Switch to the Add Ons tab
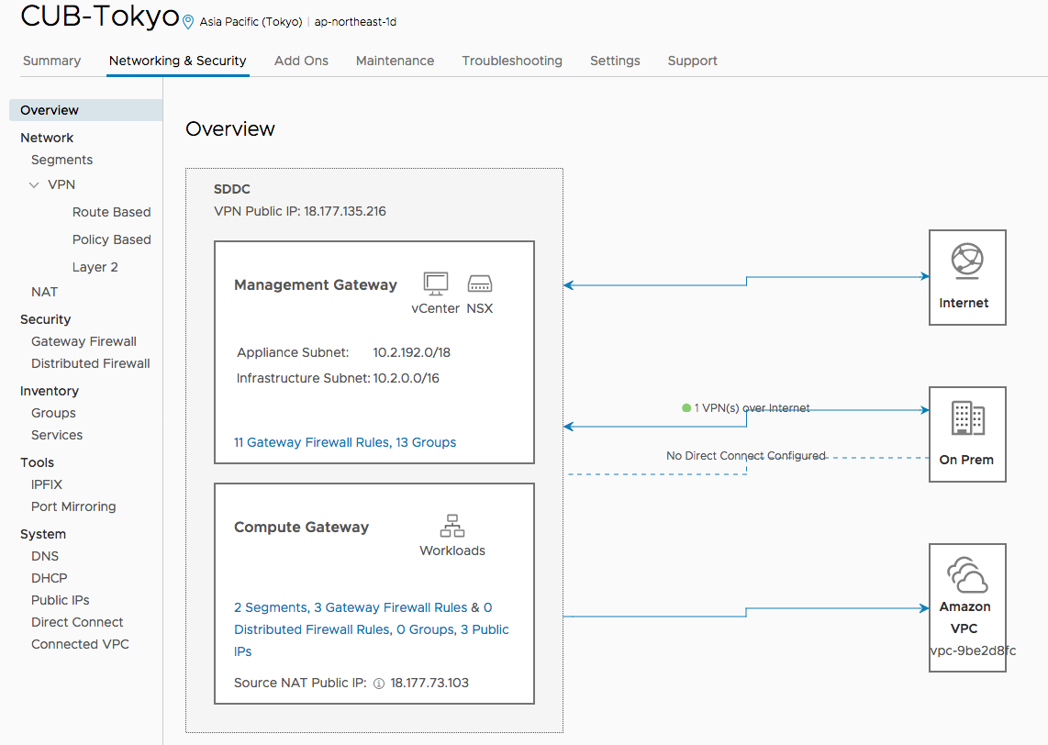1048x745 pixels. (x=301, y=61)
